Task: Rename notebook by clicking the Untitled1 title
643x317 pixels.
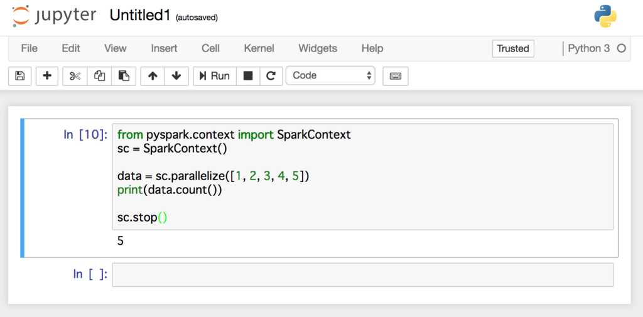Action: (x=140, y=16)
